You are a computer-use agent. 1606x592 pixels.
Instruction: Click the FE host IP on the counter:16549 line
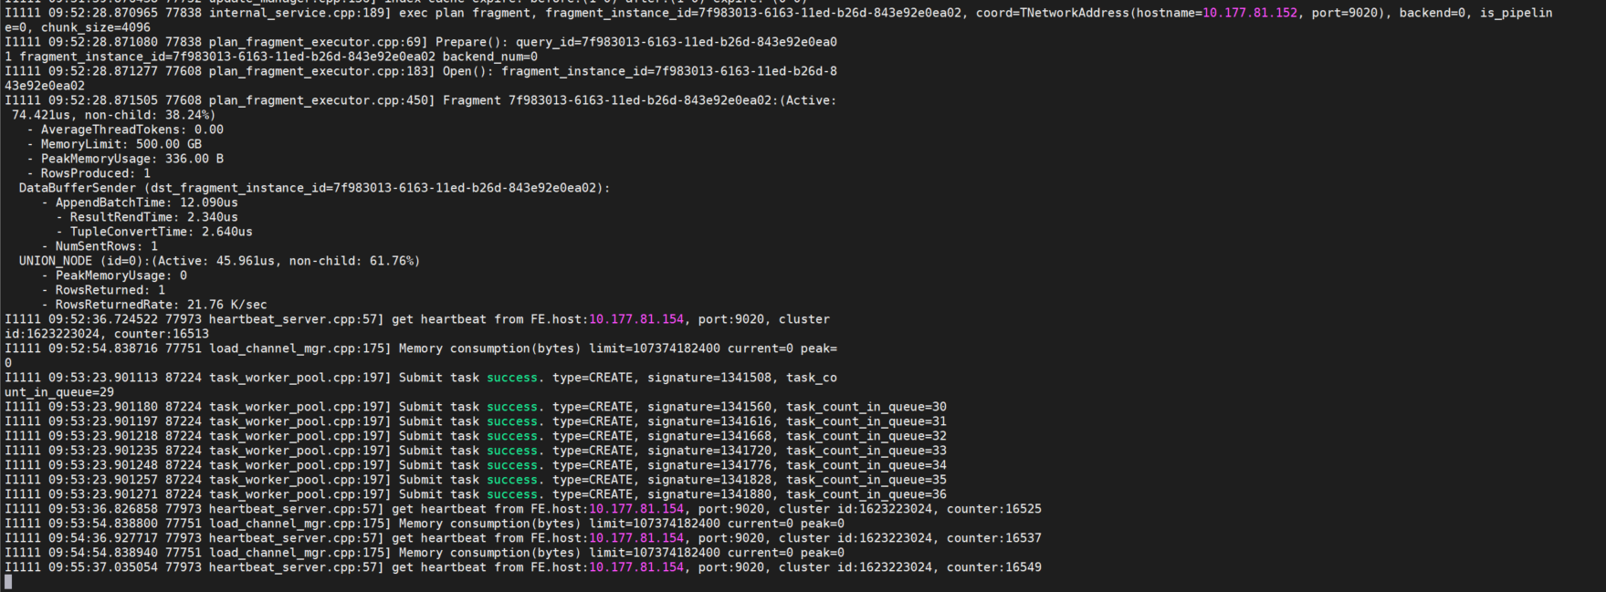(635, 567)
